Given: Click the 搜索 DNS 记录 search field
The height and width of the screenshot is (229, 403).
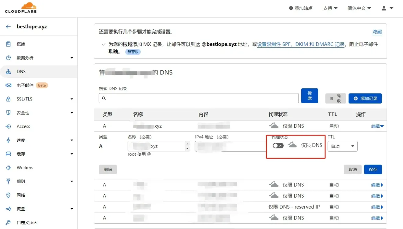Looking at the screenshot, I should pyautogui.click(x=198, y=98).
